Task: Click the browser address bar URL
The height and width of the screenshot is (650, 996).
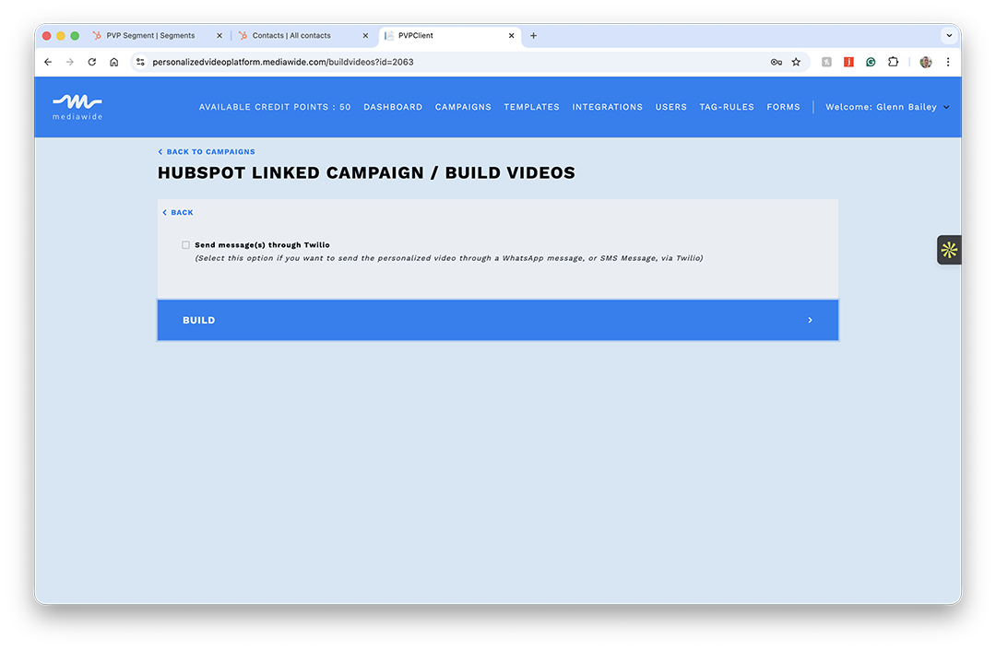Action: click(x=282, y=62)
